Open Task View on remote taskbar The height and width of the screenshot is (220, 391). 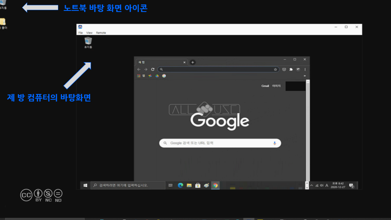coord(171,185)
